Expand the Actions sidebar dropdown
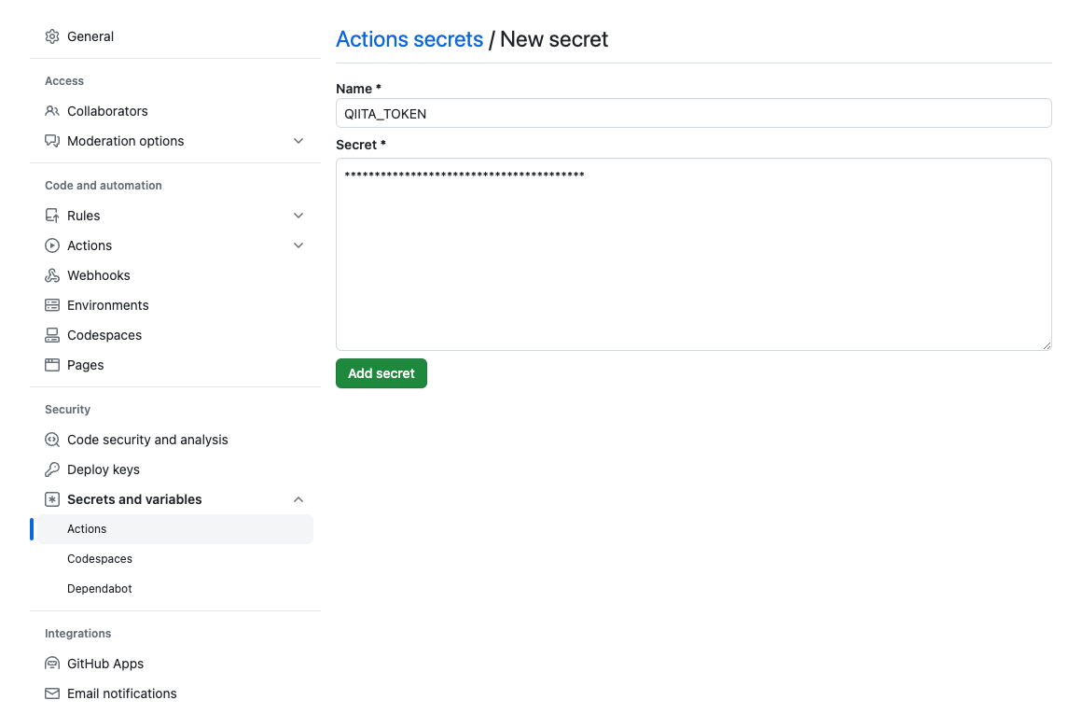1082x728 pixels. [298, 245]
